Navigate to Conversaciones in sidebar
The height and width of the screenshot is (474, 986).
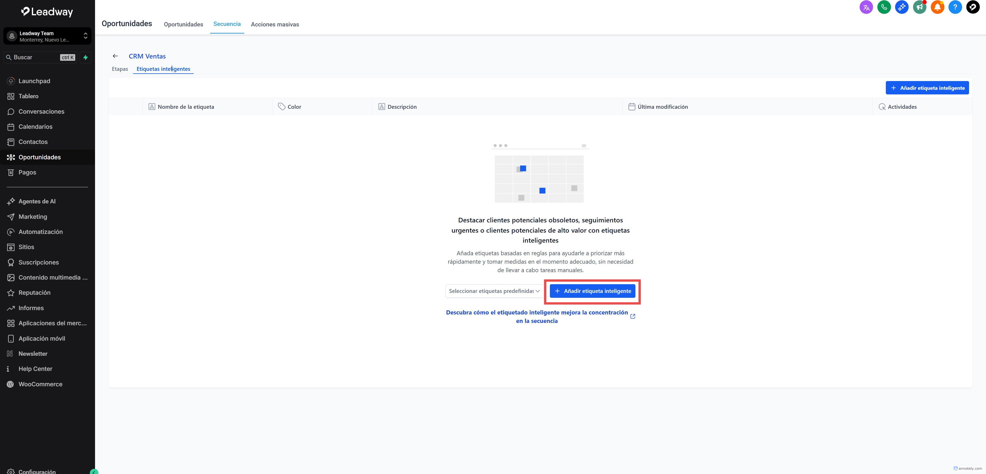coord(41,112)
